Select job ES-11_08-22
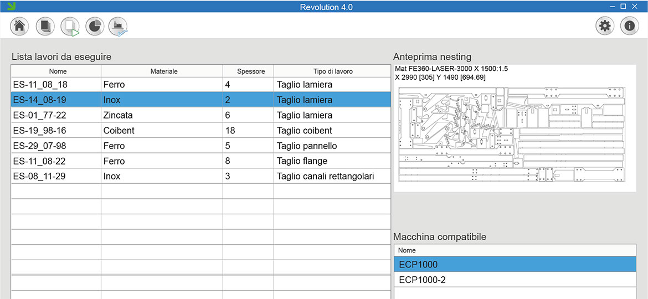The width and height of the screenshot is (648, 299). pyautogui.click(x=201, y=161)
